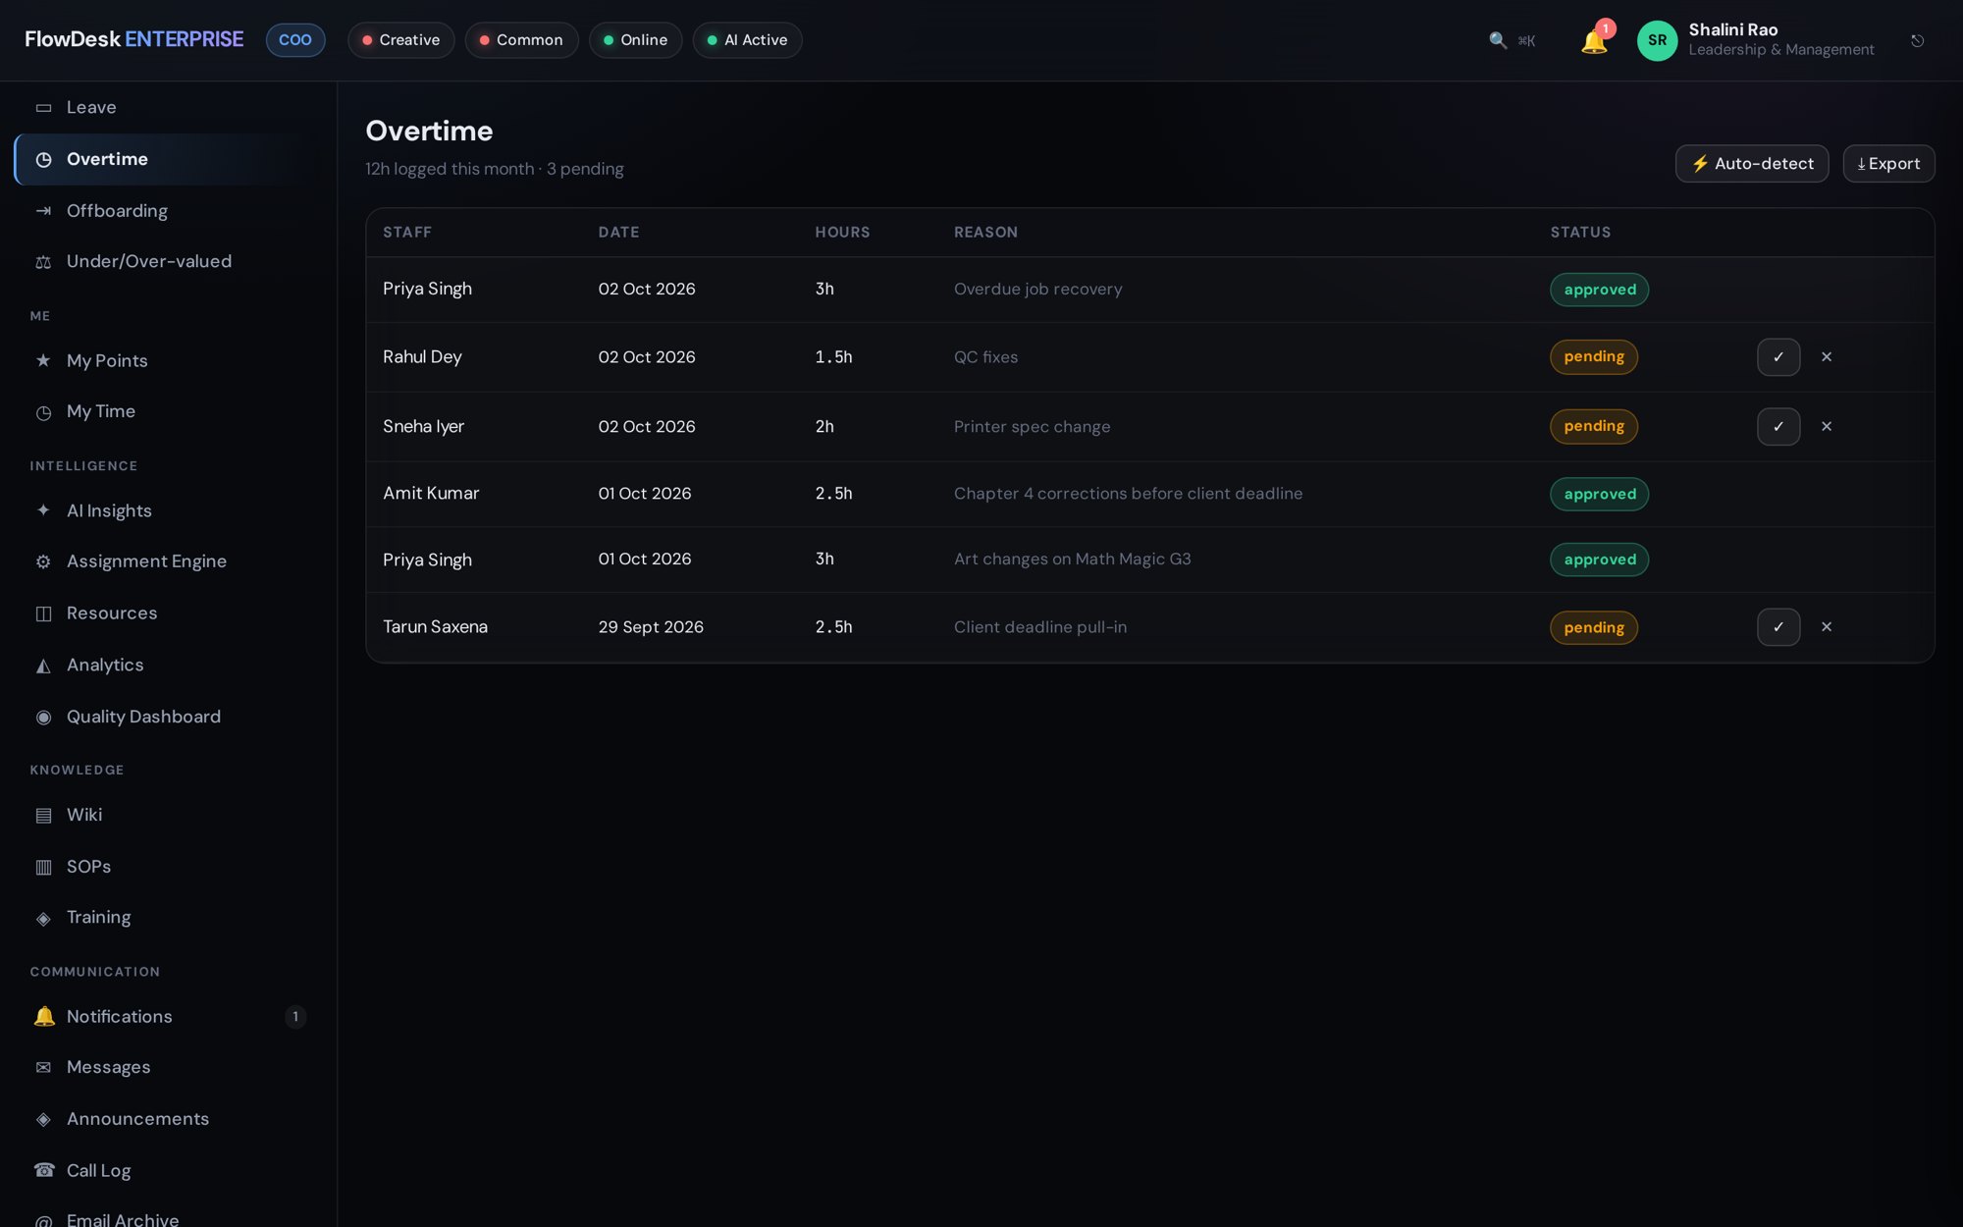Click the Offboarding arrow icon

coord(43,211)
